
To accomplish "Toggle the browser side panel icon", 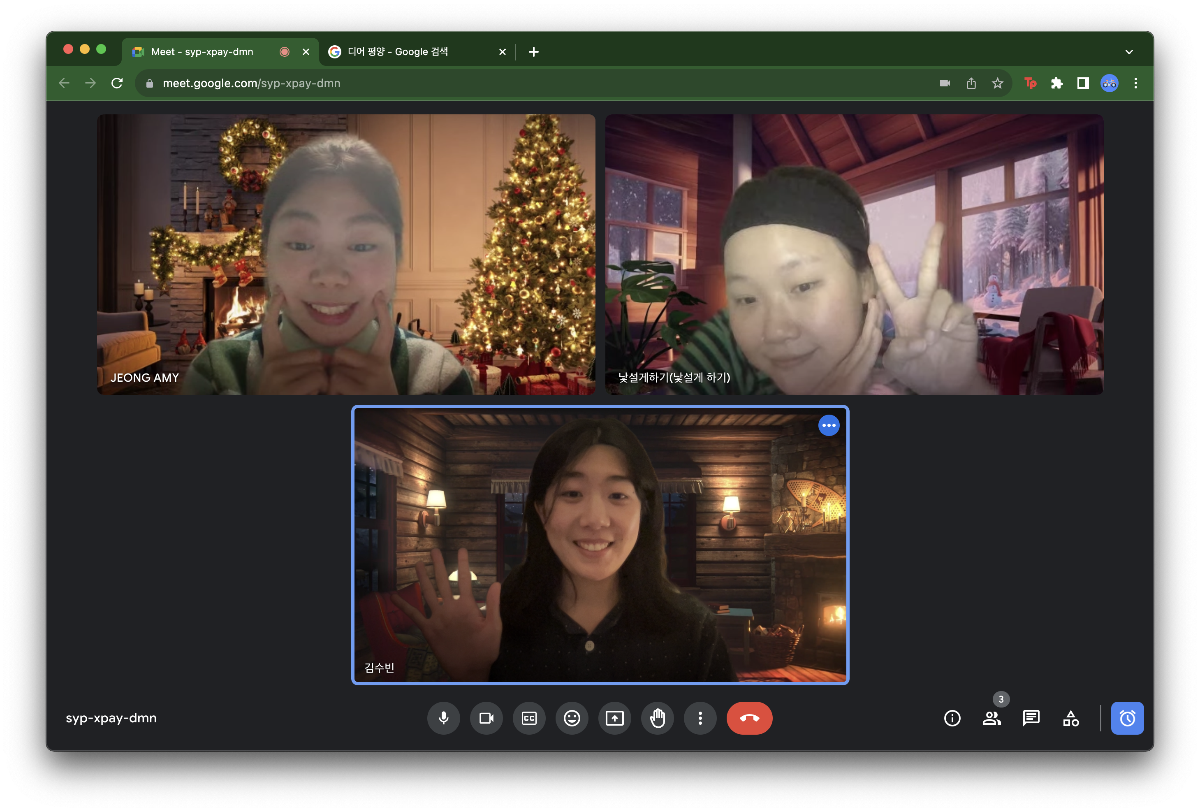I will tap(1083, 83).
